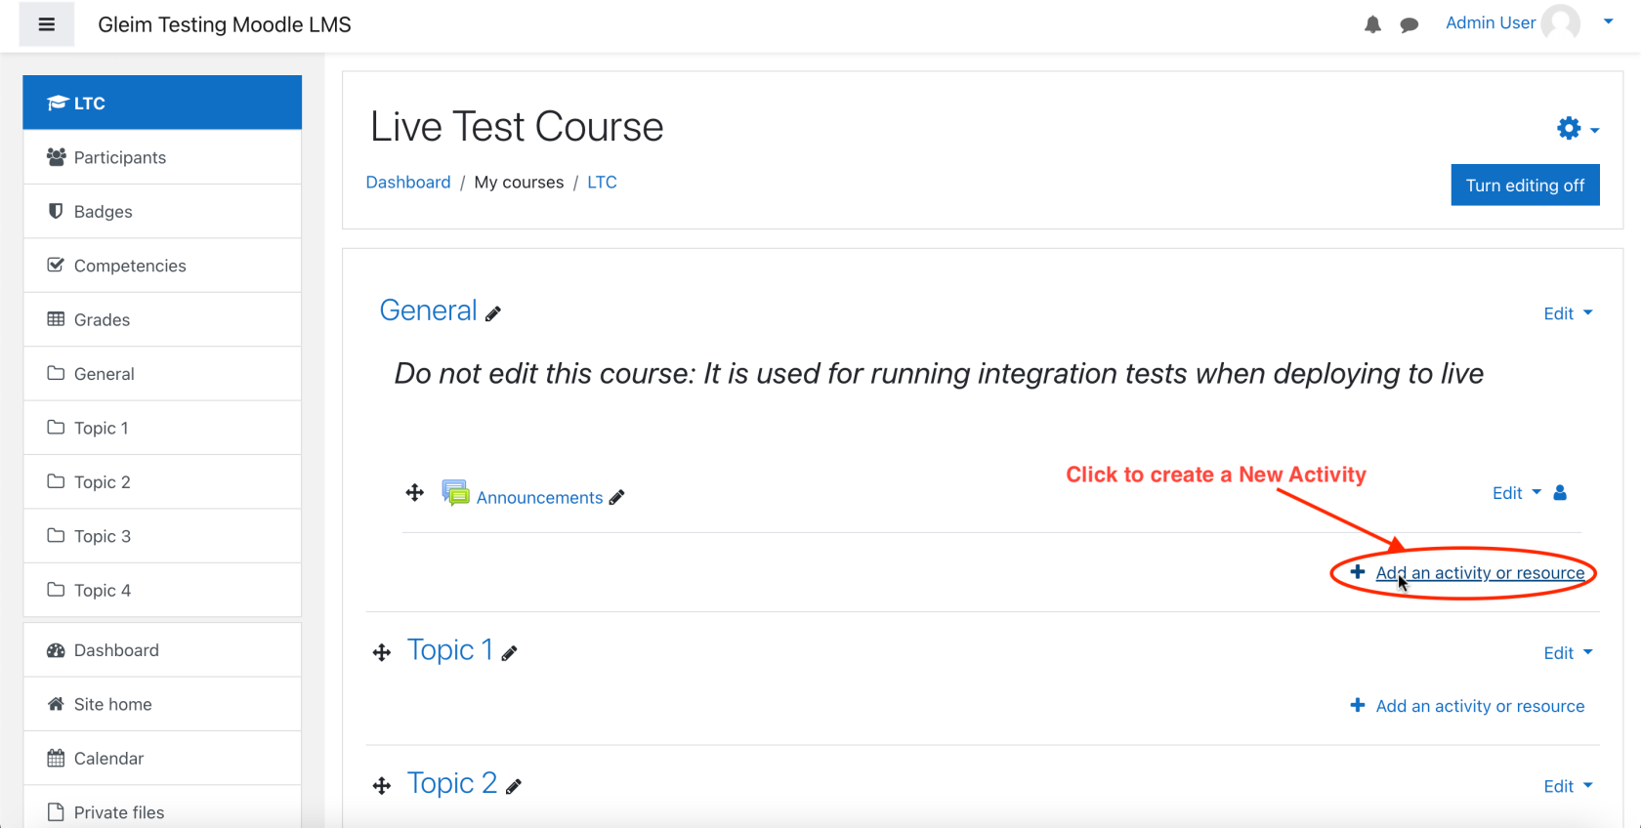Viewport: 1641px width, 828px height.
Task: Open the notifications bell
Action: tap(1372, 24)
